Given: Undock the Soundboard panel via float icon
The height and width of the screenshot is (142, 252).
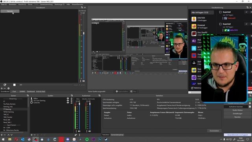Looking at the screenshot, I should (82, 7).
